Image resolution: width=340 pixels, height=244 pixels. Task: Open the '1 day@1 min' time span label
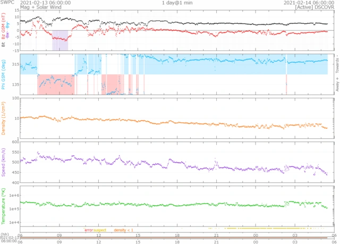coord(177,3)
